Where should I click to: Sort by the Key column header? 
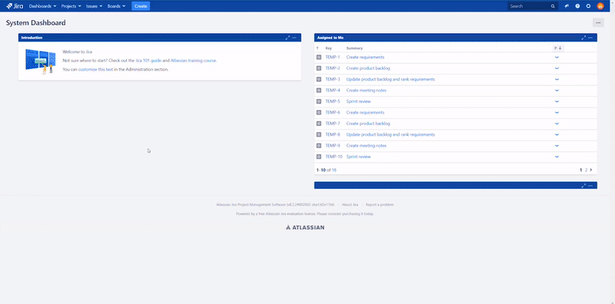click(329, 48)
